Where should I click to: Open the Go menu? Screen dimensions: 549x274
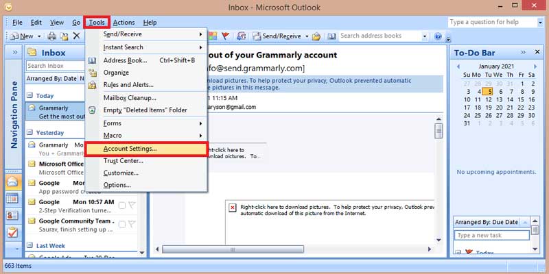point(76,23)
